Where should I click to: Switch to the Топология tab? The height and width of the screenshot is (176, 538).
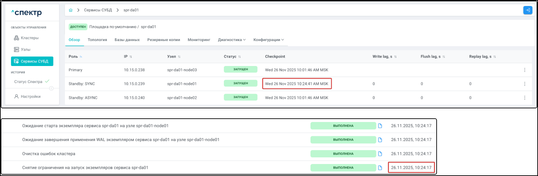tap(97, 40)
